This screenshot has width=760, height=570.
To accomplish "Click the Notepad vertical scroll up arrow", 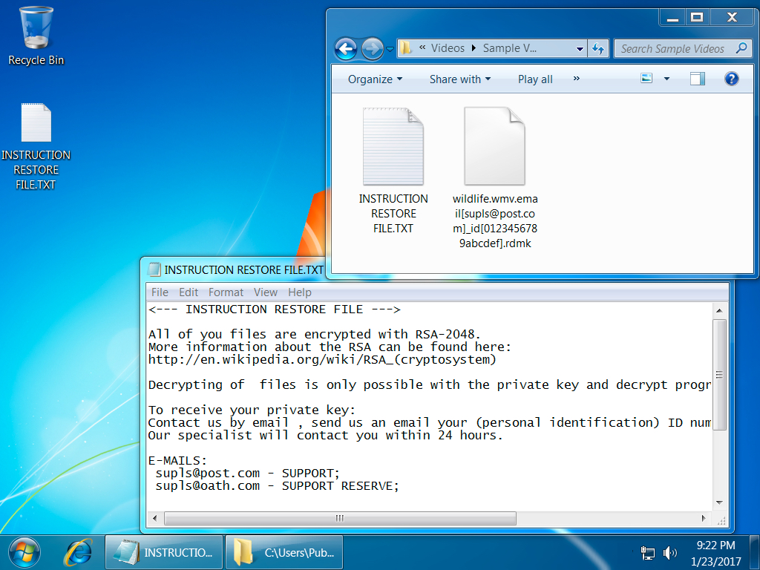I will (x=719, y=310).
